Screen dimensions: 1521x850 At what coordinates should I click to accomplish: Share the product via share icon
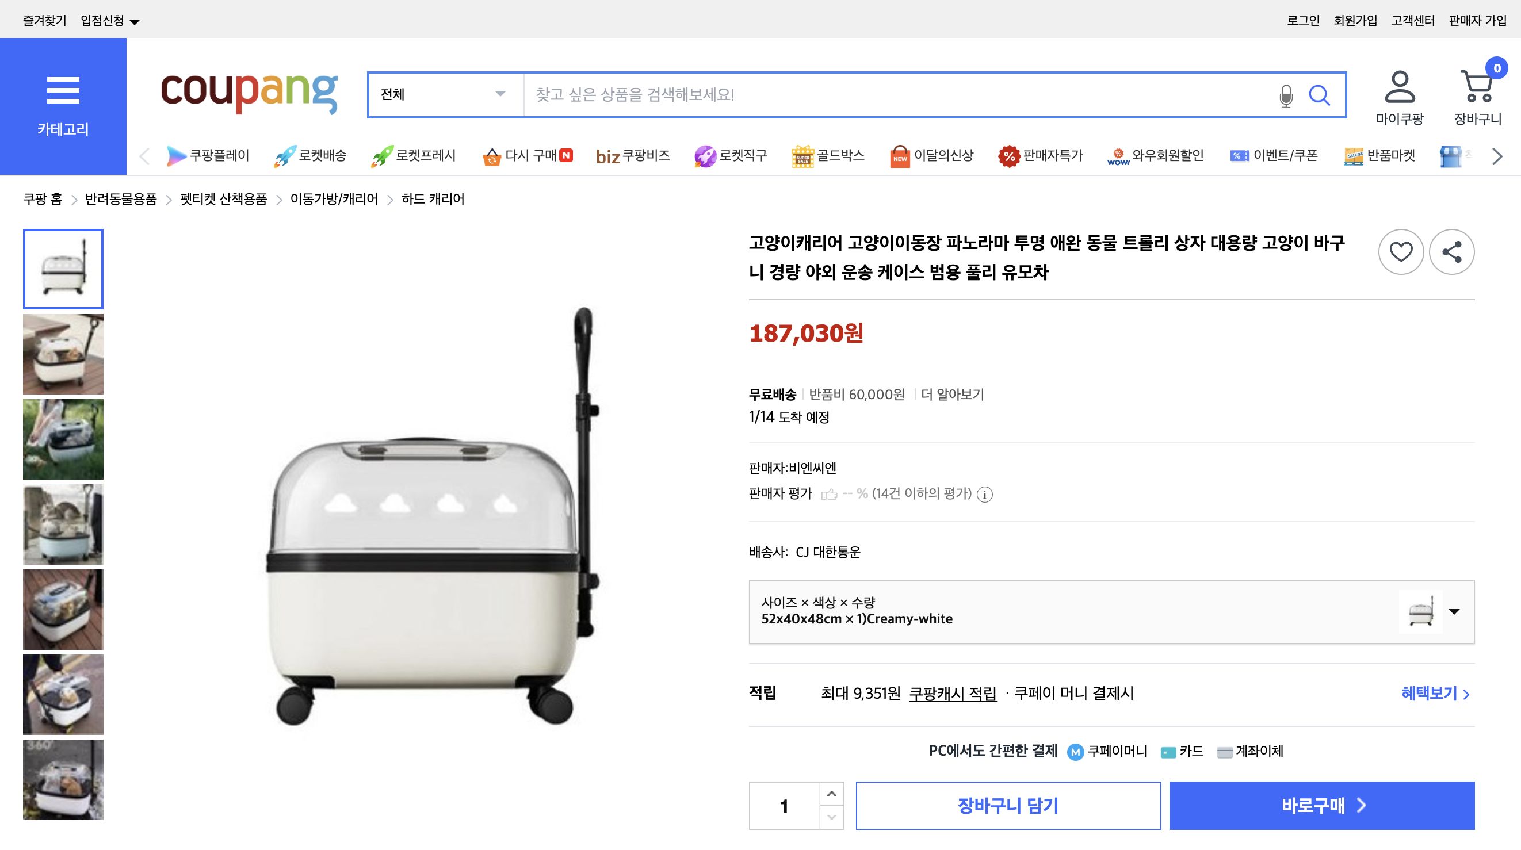tap(1453, 252)
